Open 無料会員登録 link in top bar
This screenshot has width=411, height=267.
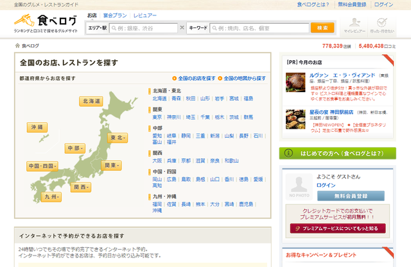click(x=352, y=4)
